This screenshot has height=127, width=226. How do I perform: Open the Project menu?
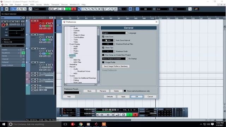pos(18,5)
